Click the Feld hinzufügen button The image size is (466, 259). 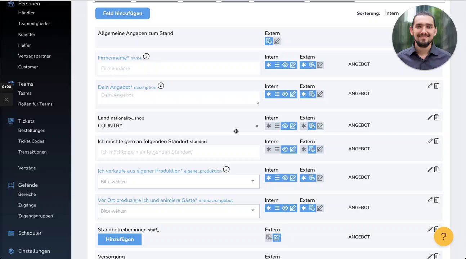coord(122,13)
